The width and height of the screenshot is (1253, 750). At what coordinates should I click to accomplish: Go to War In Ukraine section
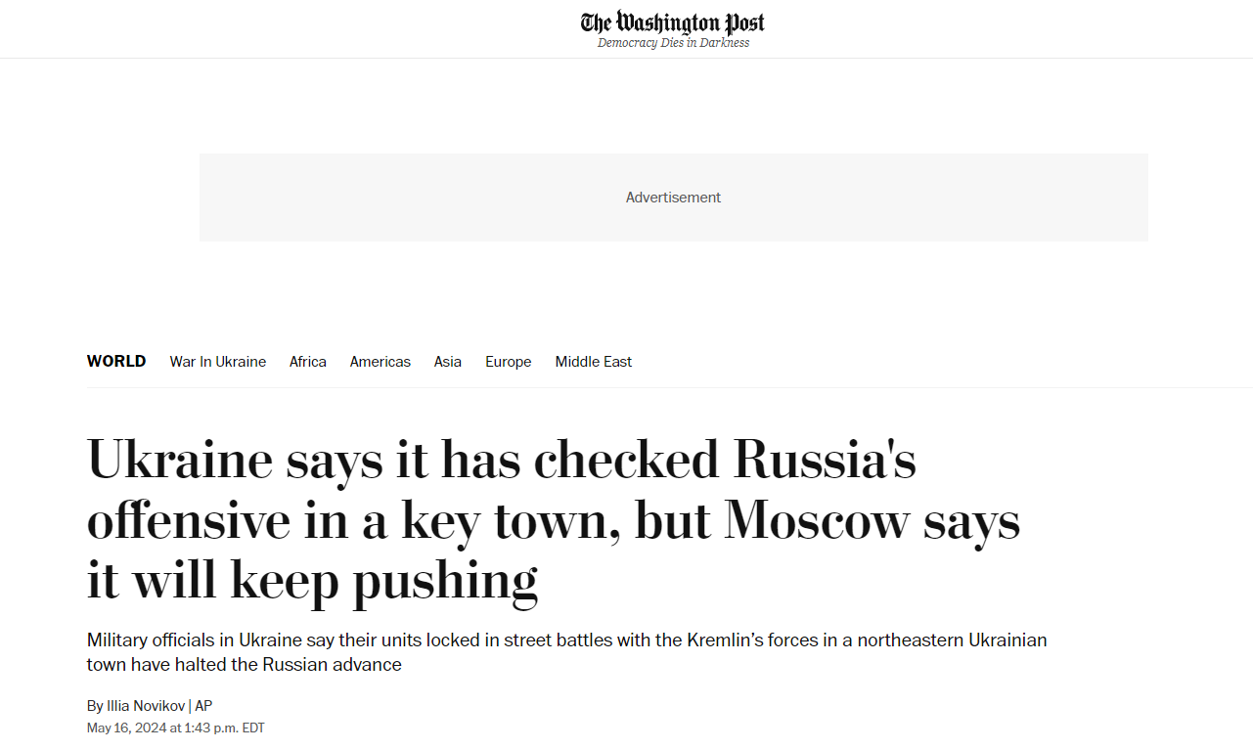pyautogui.click(x=217, y=362)
